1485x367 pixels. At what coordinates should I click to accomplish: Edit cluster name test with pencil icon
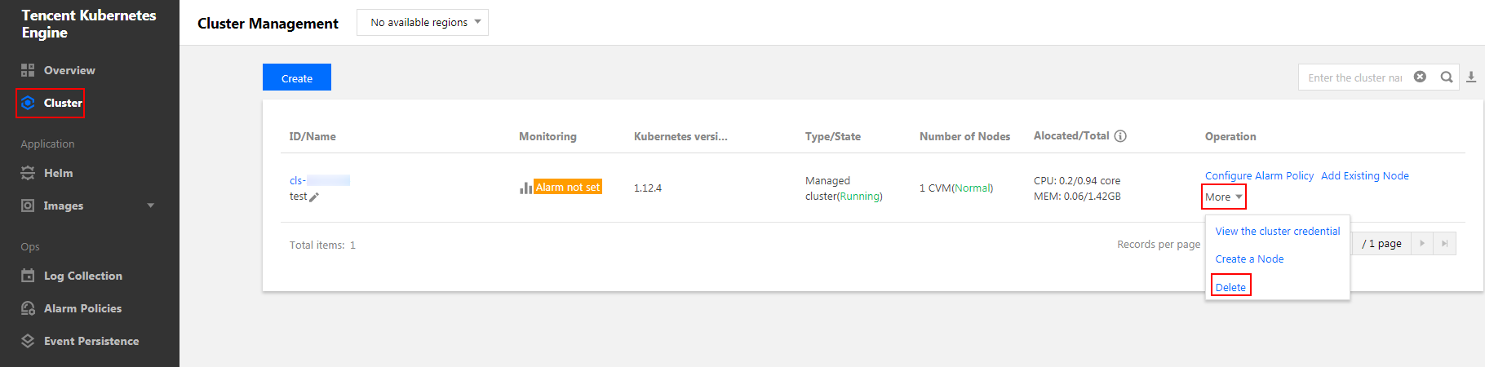pyautogui.click(x=314, y=197)
